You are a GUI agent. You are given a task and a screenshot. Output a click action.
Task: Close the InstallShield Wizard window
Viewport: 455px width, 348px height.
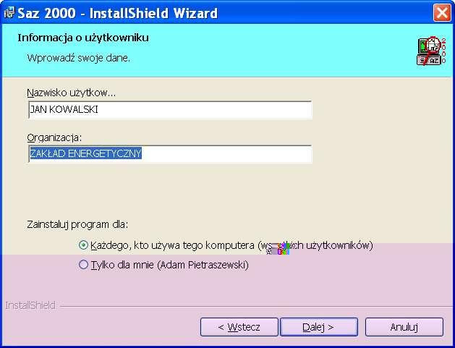pyautogui.click(x=442, y=13)
